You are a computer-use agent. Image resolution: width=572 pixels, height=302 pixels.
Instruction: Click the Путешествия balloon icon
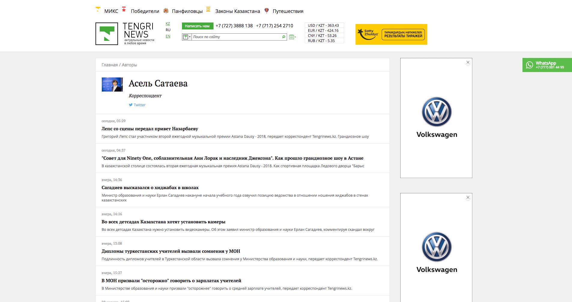(x=266, y=11)
